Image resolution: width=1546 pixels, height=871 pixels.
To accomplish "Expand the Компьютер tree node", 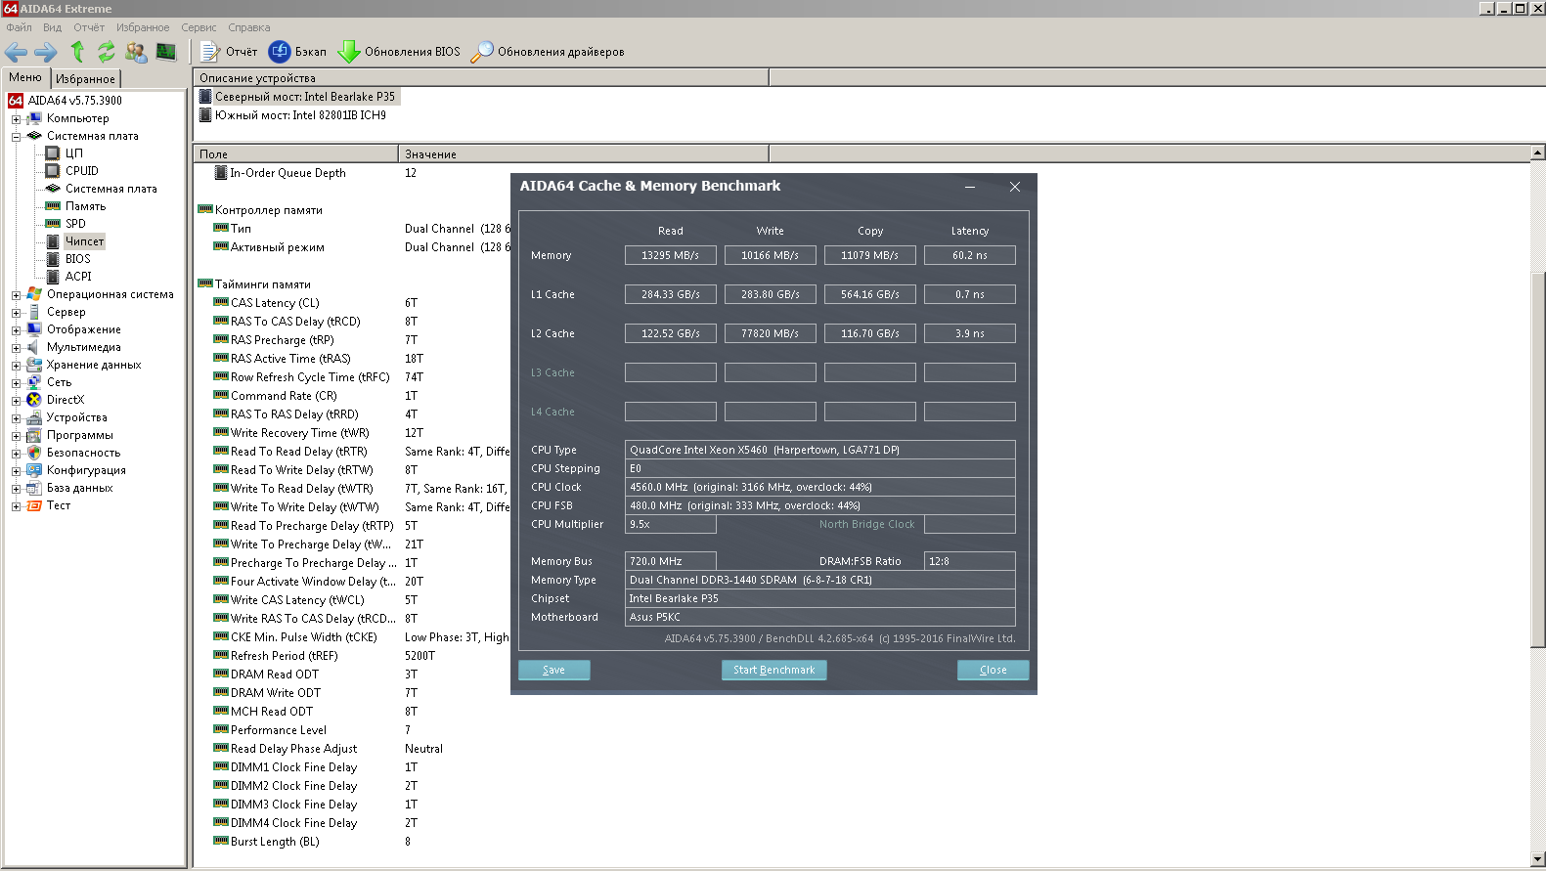I will (x=16, y=119).
